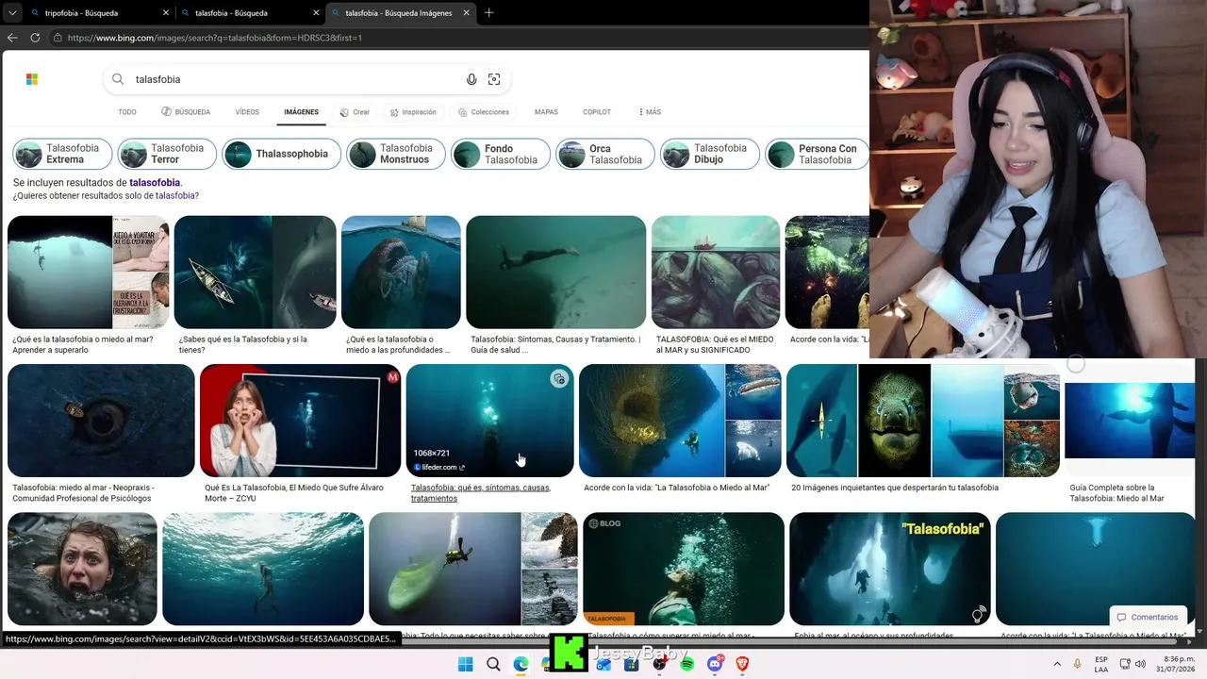Open Spotify from the taskbar
The image size is (1207, 679).
(x=687, y=664)
